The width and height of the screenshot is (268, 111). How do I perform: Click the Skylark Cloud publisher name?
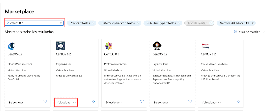coord(160,64)
